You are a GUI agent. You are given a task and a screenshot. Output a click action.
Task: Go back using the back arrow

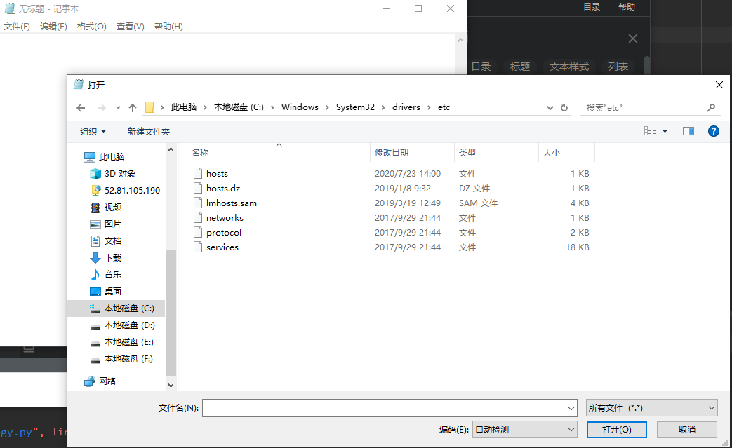(x=81, y=108)
